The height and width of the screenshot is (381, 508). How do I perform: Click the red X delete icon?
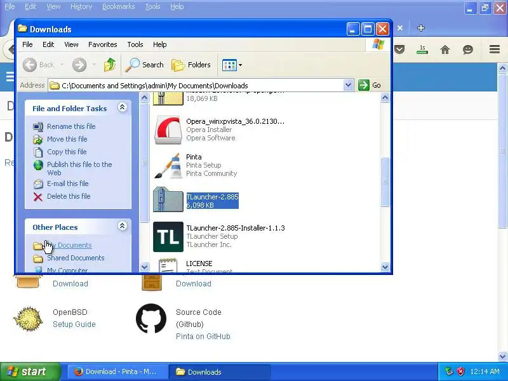[38, 197]
